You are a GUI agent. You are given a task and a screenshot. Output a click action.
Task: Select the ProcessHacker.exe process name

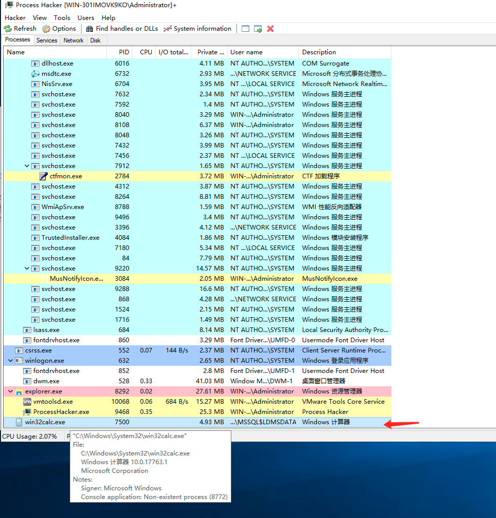[61, 412]
